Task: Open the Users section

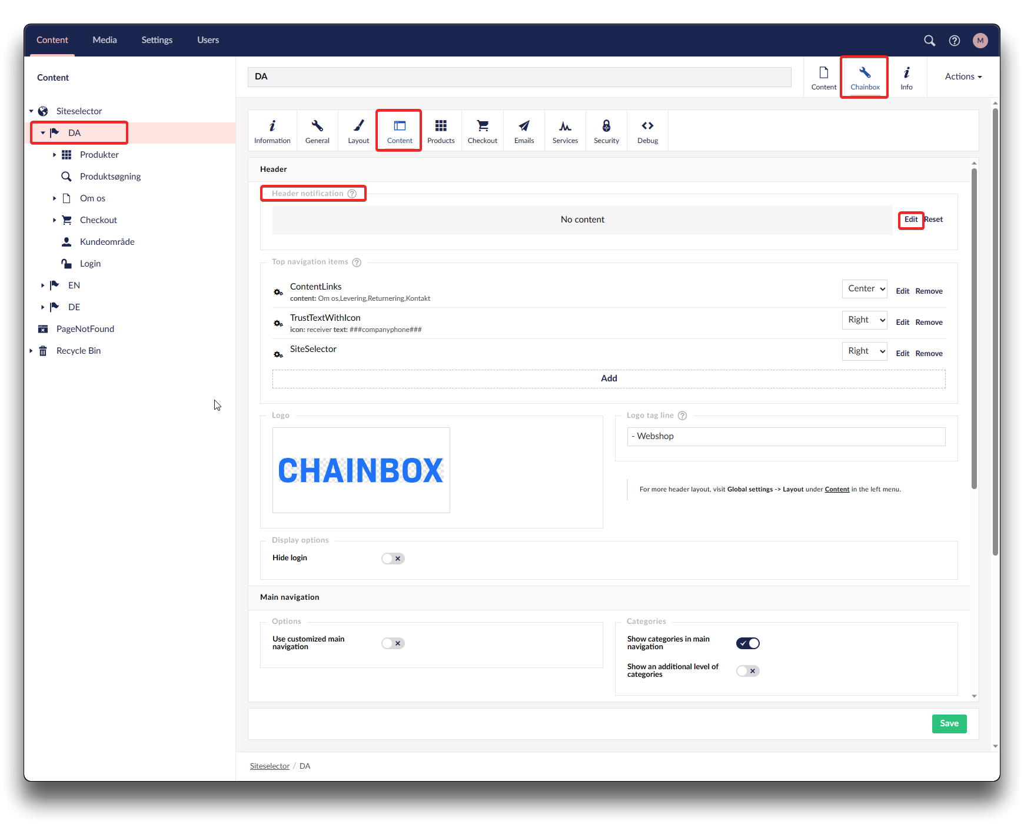Action: pyautogui.click(x=208, y=40)
